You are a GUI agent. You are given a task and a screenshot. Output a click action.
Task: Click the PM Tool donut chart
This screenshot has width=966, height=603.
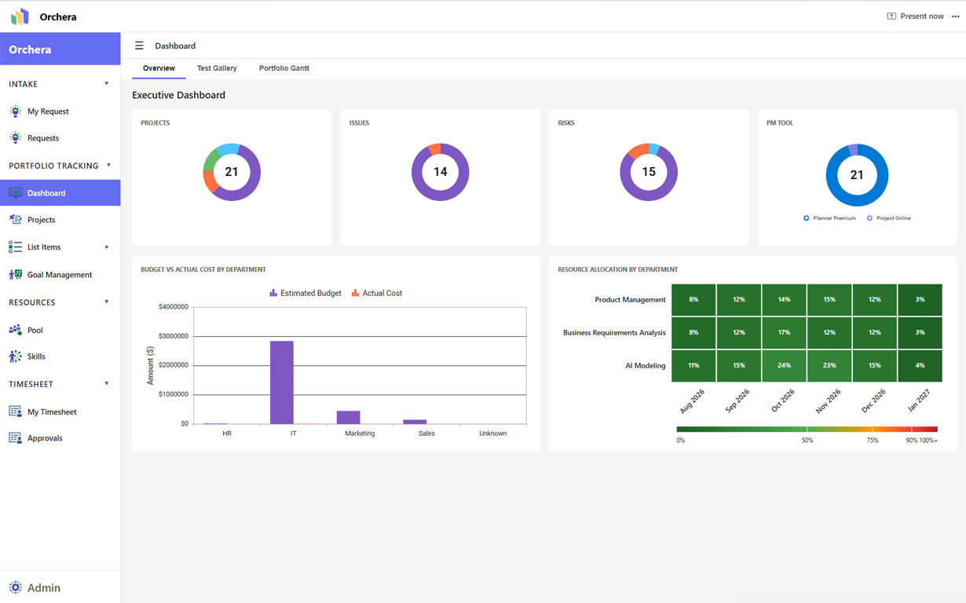(x=857, y=175)
